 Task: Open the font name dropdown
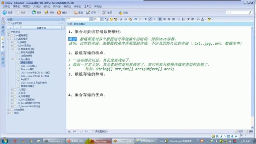pyautogui.click(x=91, y=19)
